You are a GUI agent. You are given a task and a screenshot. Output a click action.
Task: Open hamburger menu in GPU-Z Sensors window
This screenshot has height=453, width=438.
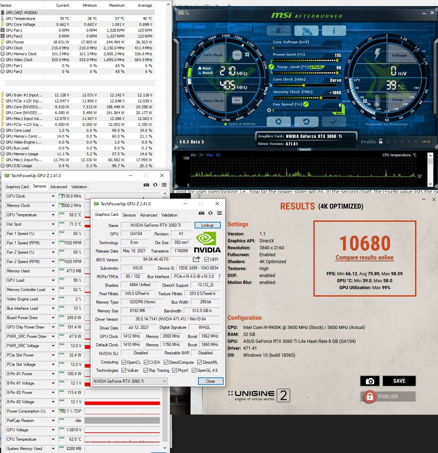tap(164, 185)
